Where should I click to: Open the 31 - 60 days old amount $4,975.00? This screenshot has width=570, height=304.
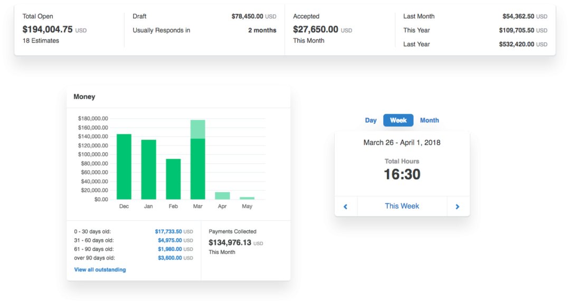(169, 240)
